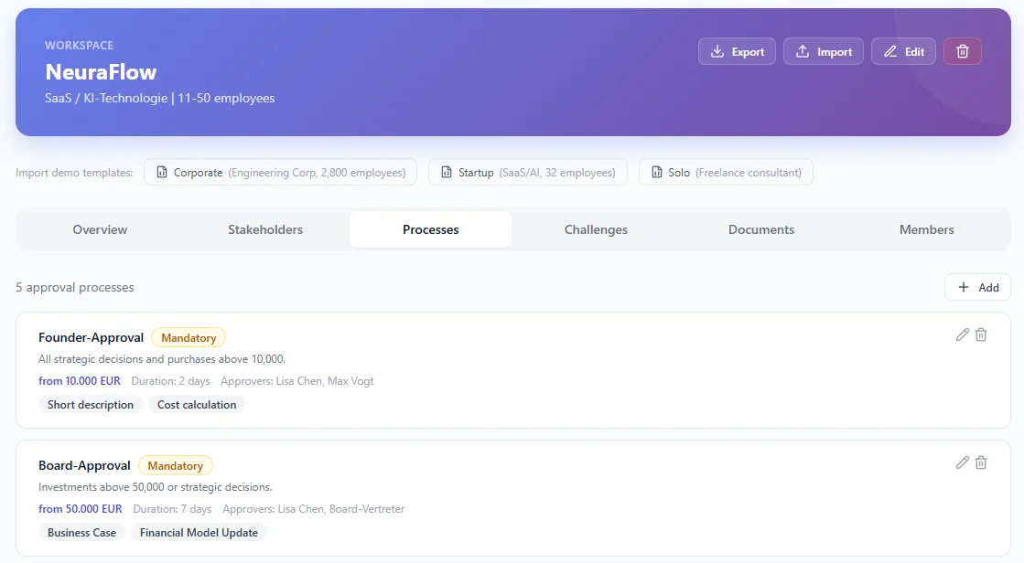Import the Corporate demo template

[280, 172]
